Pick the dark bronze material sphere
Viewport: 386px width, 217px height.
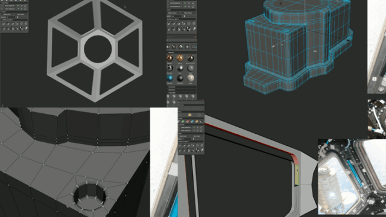(x=191, y=58)
